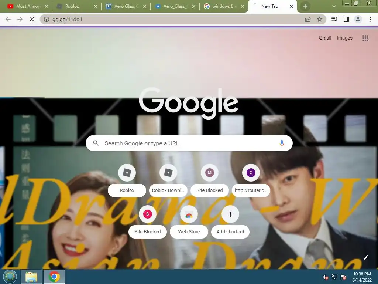
Task: Start voice search with the microphone icon
Action: point(282,143)
